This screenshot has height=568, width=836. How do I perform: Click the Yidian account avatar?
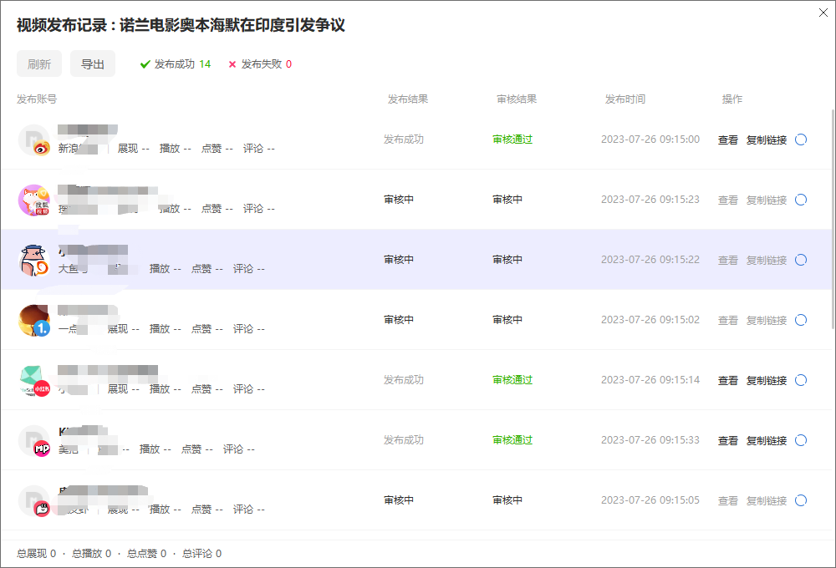coord(34,321)
